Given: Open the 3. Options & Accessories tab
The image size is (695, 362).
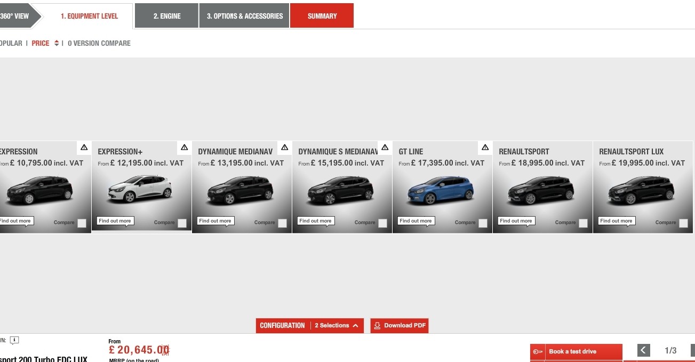Looking at the screenshot, I should click(x=245, y=16).
